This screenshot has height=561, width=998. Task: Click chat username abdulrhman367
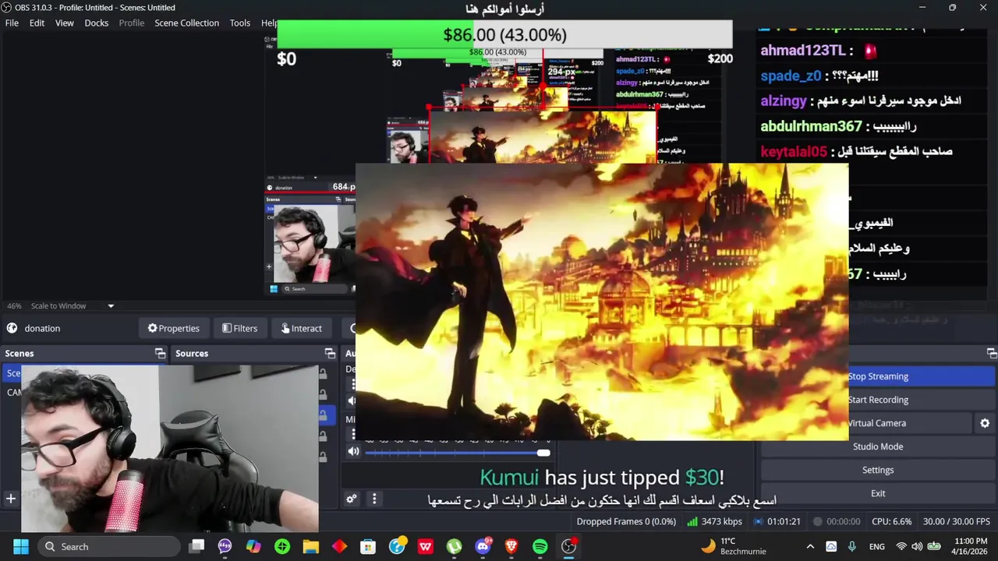811,126
